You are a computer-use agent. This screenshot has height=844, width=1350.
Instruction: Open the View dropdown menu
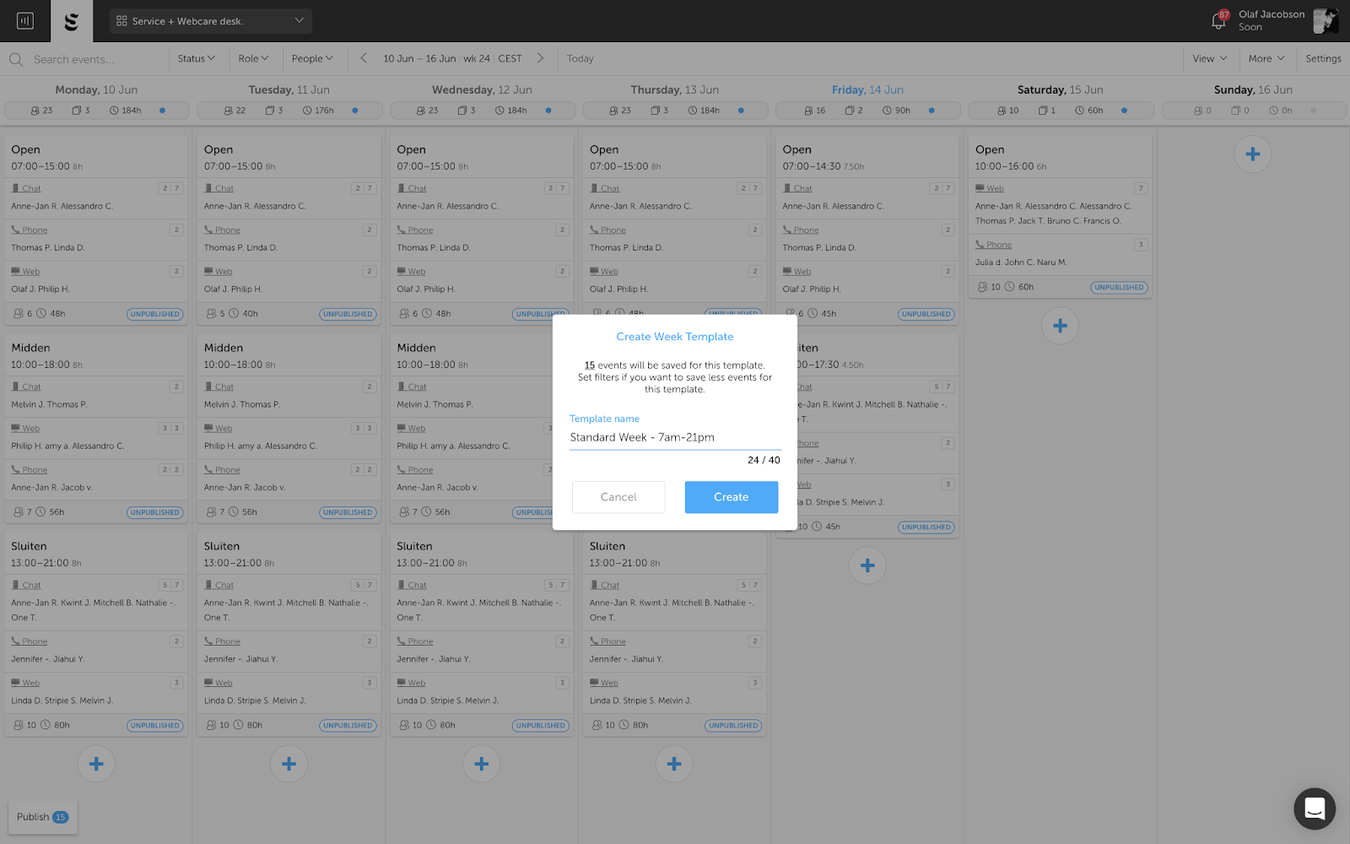click(1209, 58)
